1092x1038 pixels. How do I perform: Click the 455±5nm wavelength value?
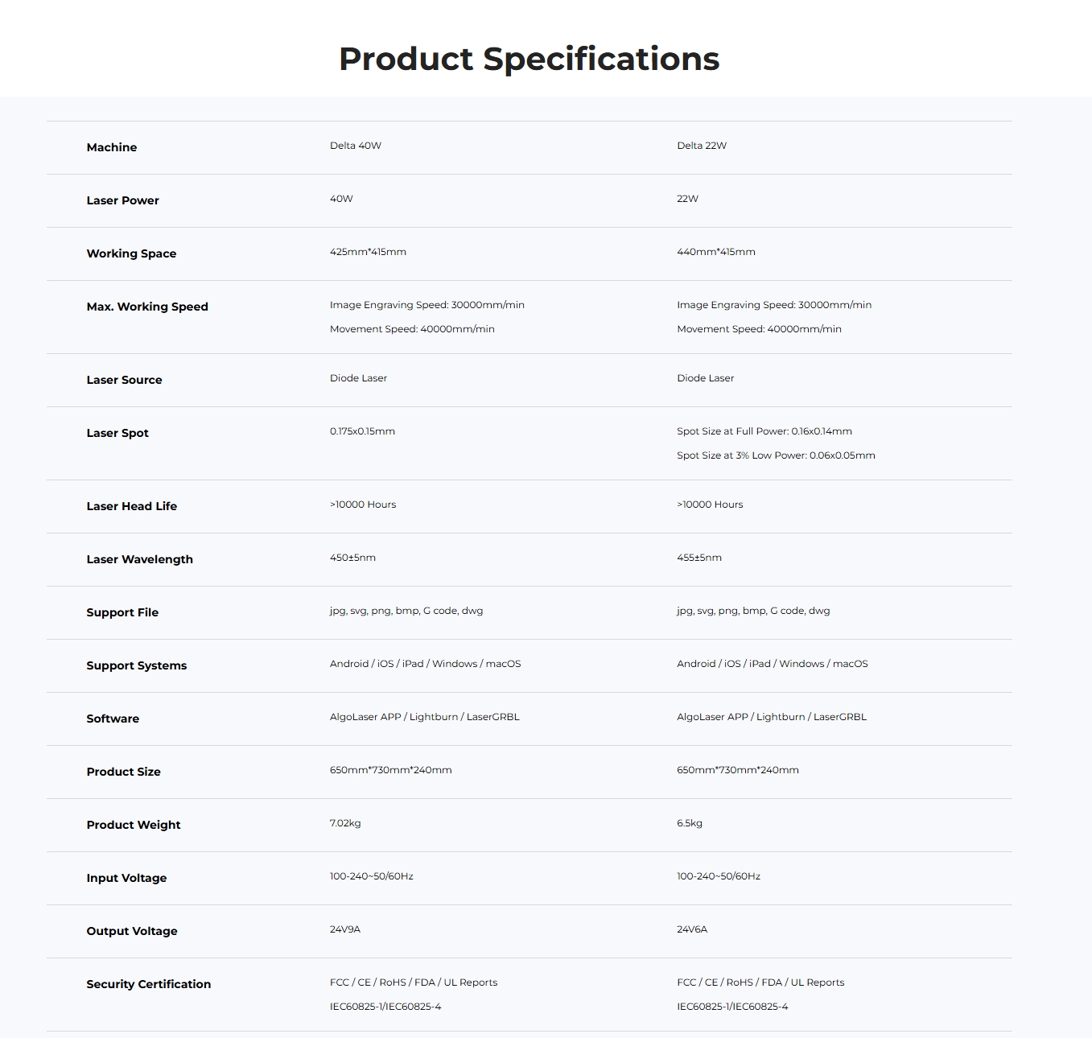tap(699, 558)
